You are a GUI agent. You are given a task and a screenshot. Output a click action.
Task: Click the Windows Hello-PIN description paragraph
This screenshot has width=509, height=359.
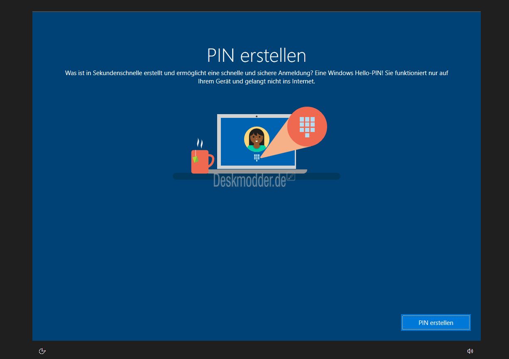pyautogui.click(x=257, y=77)
